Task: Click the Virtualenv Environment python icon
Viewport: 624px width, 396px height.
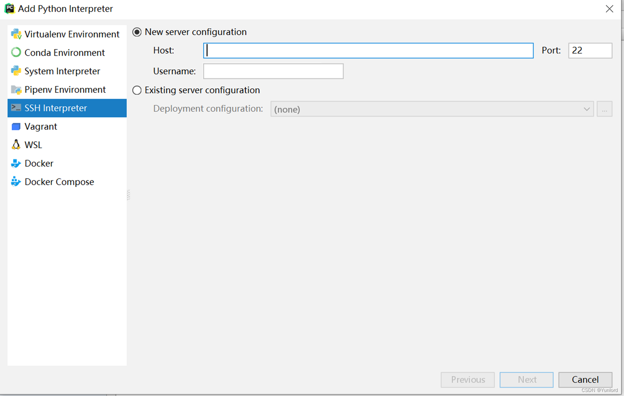Action: tap(16, 34)
